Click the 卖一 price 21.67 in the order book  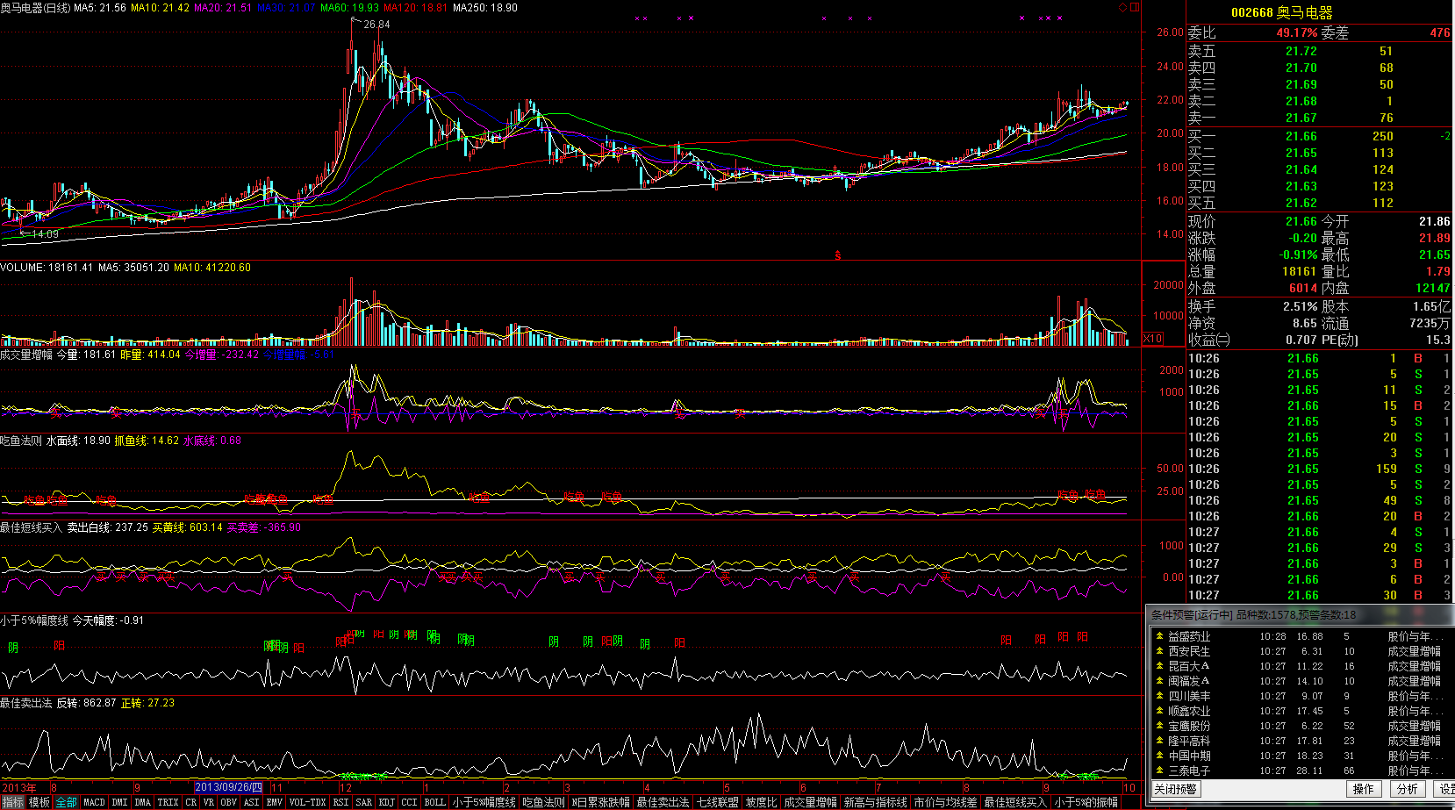[1301, 118]
